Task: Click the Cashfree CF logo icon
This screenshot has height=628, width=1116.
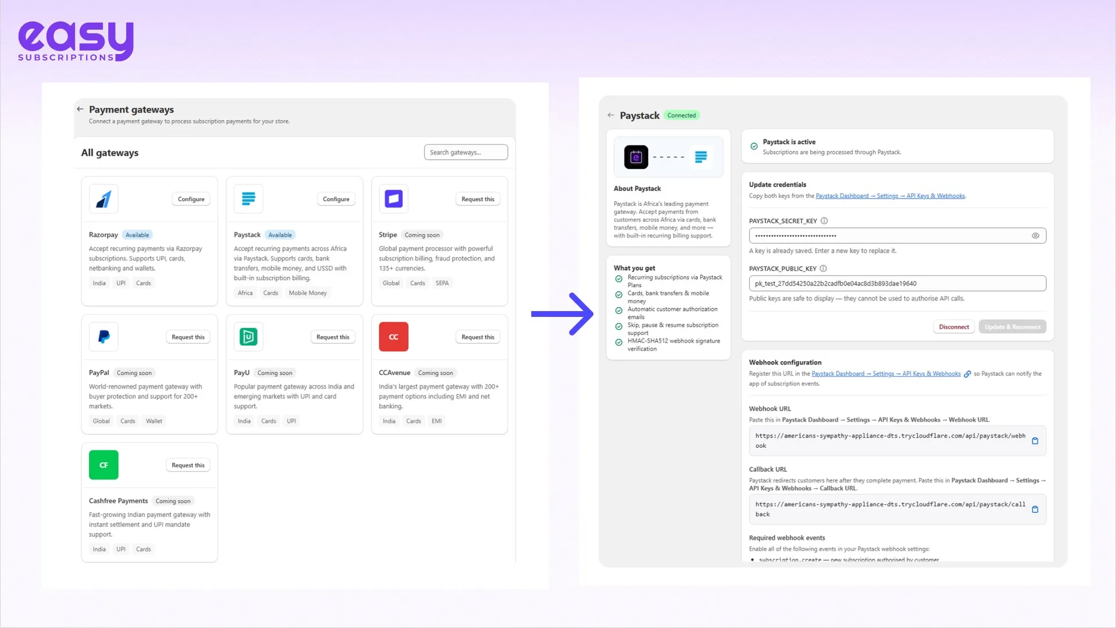Action: coord(103,465)
